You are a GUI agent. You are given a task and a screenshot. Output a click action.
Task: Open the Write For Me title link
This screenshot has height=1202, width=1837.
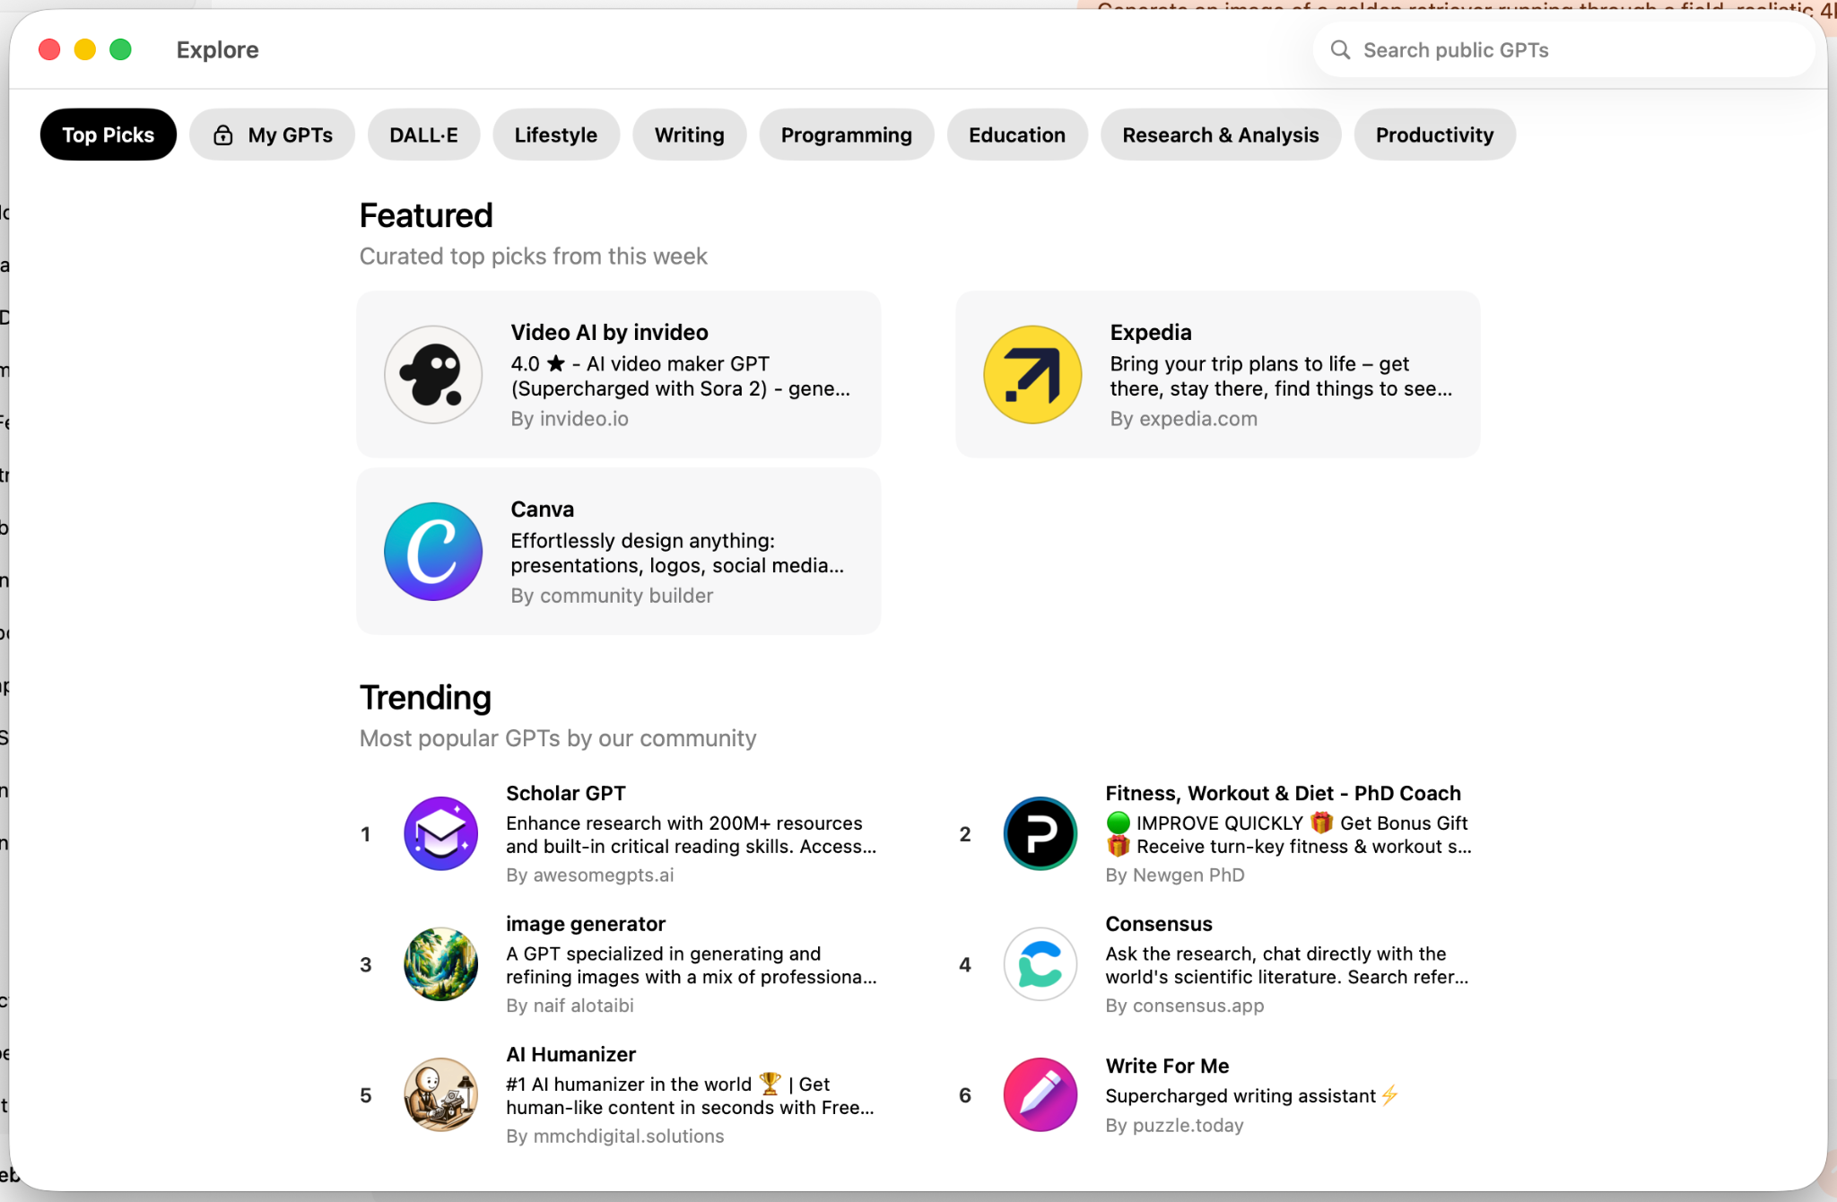coord(1167,1066)
